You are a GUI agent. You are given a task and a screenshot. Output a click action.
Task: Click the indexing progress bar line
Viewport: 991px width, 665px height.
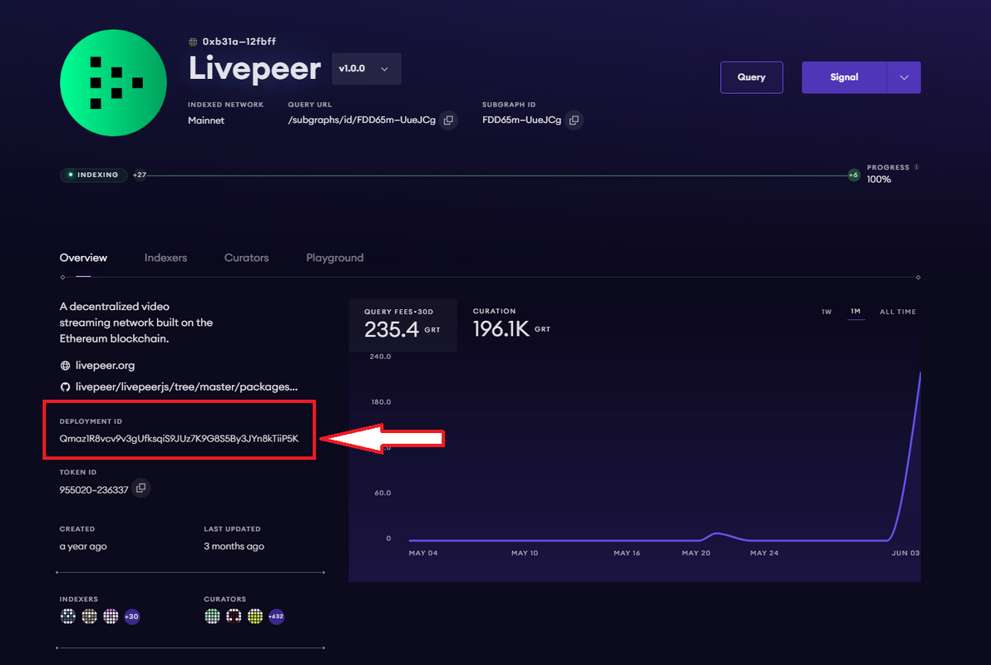point(497,175)
